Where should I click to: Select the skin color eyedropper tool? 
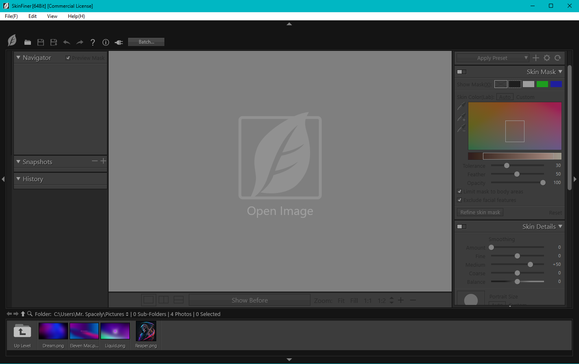point(461,106)
